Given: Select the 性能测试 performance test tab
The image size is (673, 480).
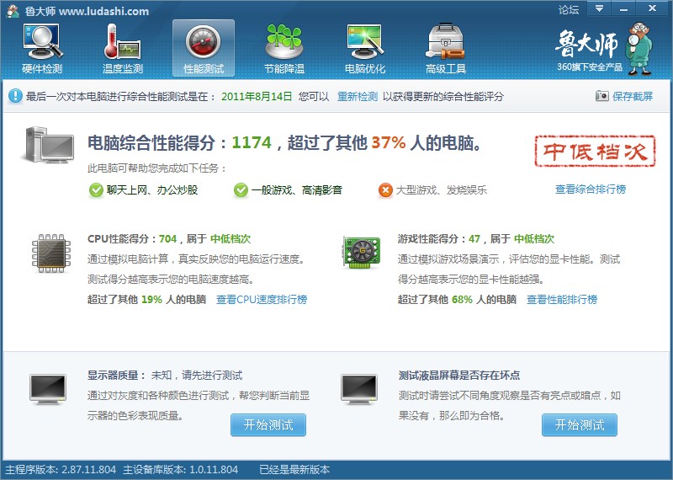Looking at the screenshot, I should 204,49.
